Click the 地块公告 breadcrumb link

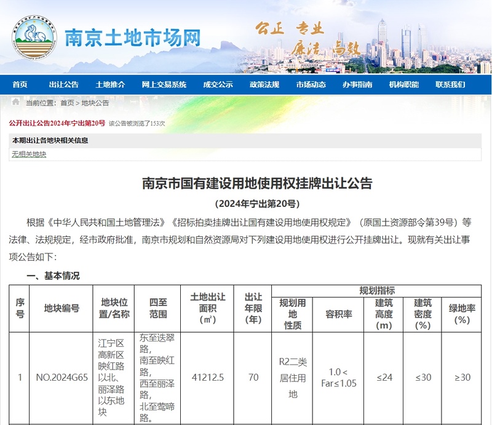point(95,103)
